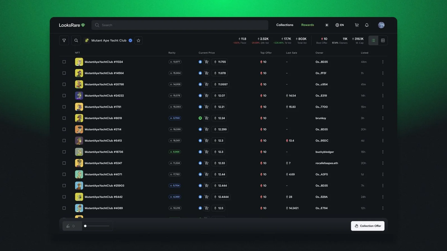This screenshot has width=447, height=251.
Task: Click the LooksRare logo
Action: tap(72, 25)
